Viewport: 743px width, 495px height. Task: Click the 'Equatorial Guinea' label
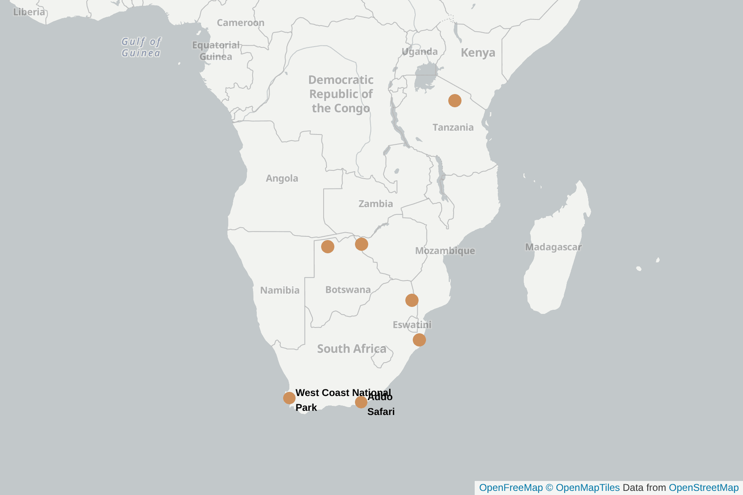coord(216,51)
